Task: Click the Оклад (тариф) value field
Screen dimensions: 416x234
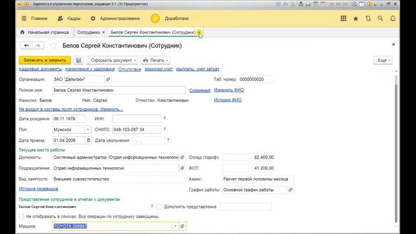Action: point(248,157)
